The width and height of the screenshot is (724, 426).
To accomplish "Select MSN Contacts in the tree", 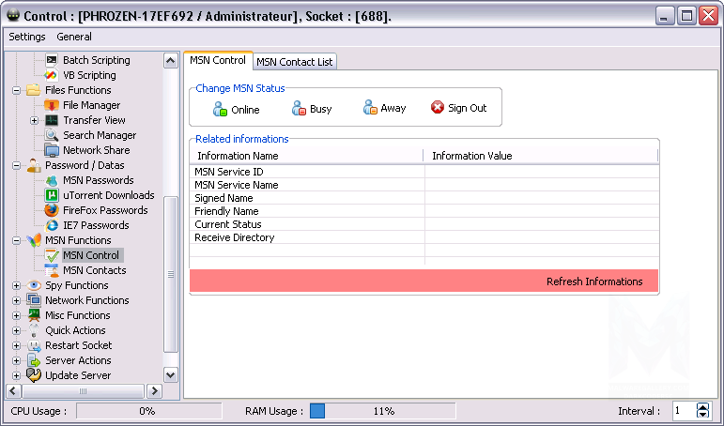I will pyautogui.click(x=94, y=270).
